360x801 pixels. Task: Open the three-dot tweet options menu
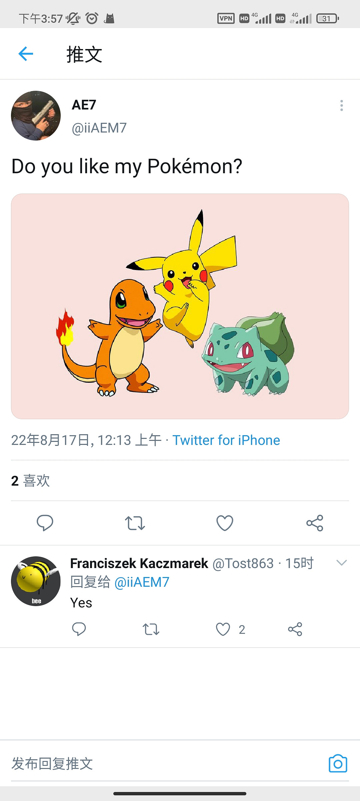pyautogui.click(x=341, y=105)
